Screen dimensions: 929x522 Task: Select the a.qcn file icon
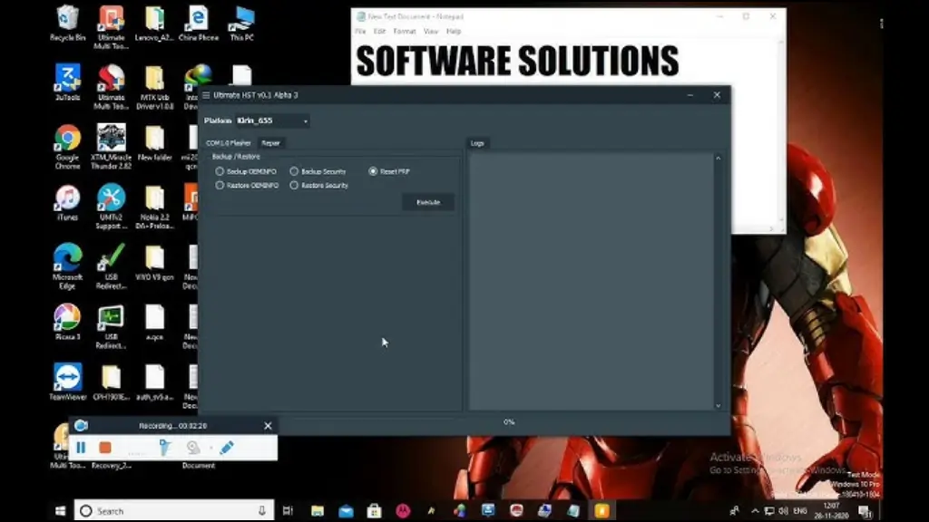tap(154, 323)
